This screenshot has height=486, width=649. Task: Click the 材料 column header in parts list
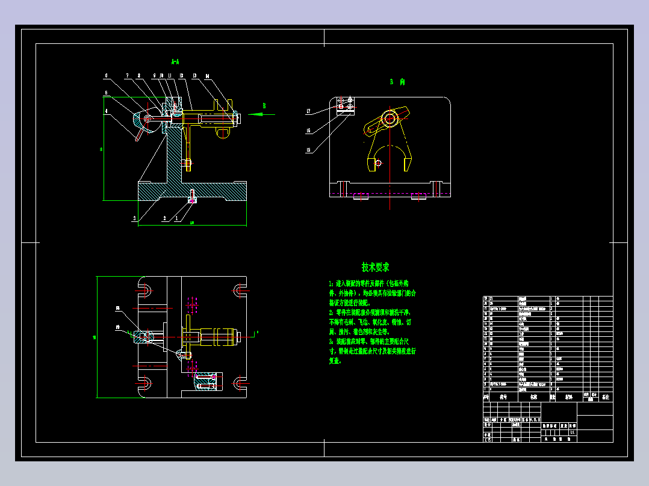point(569,397)
